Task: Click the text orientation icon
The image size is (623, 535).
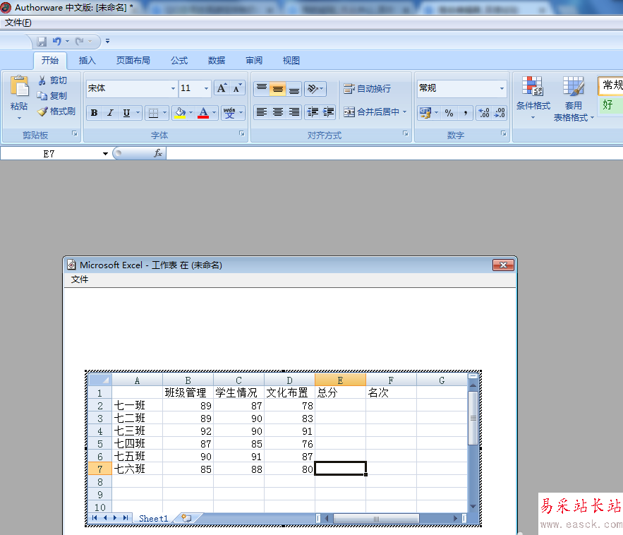Action: click(x=313, y=89)
